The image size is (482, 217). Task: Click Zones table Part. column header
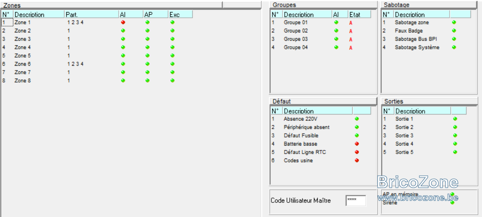point(92,15)
